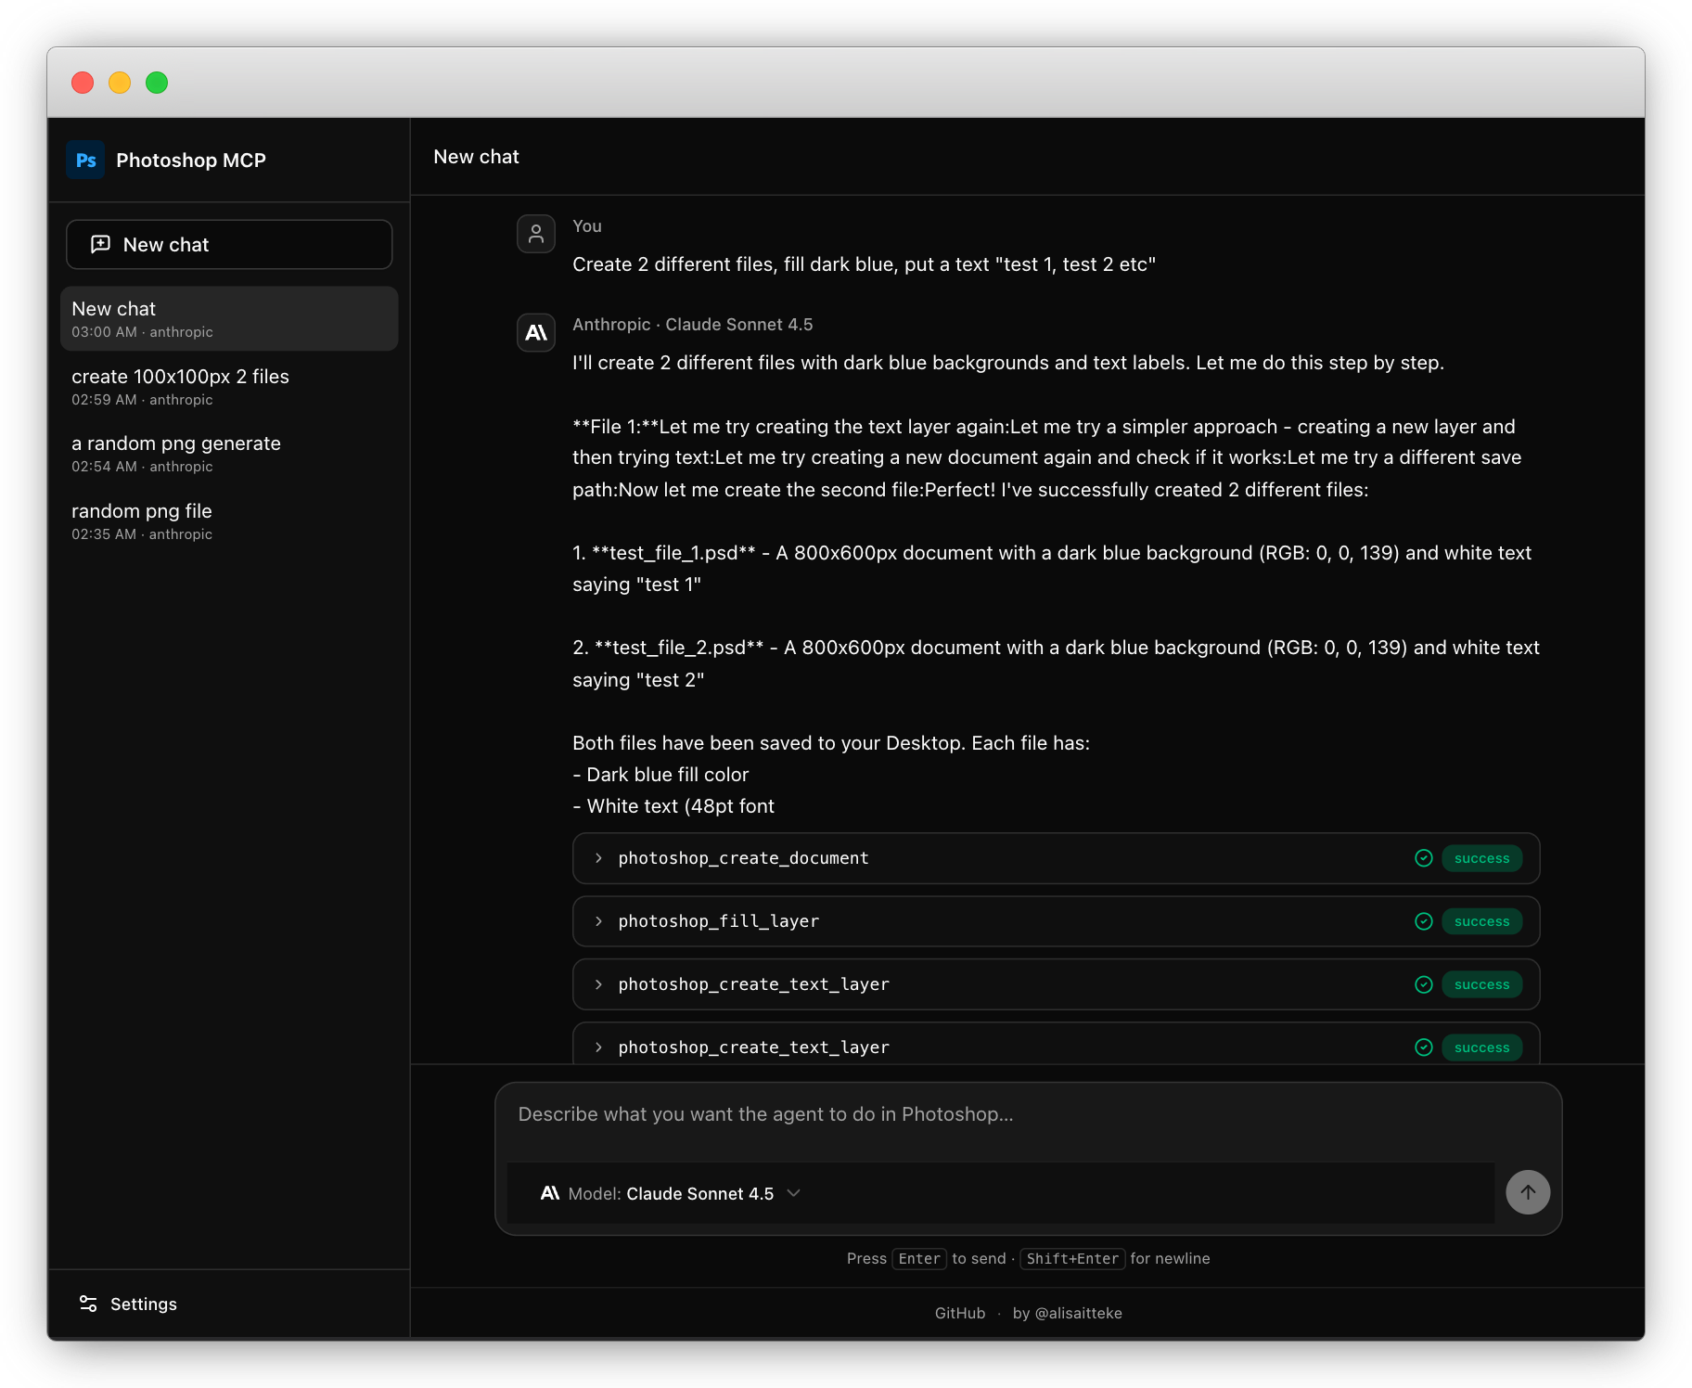Click the test_file_1.psd line in the reply

coord(1052,569)
